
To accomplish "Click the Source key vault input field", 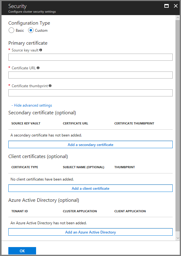I will coord(90,57).
